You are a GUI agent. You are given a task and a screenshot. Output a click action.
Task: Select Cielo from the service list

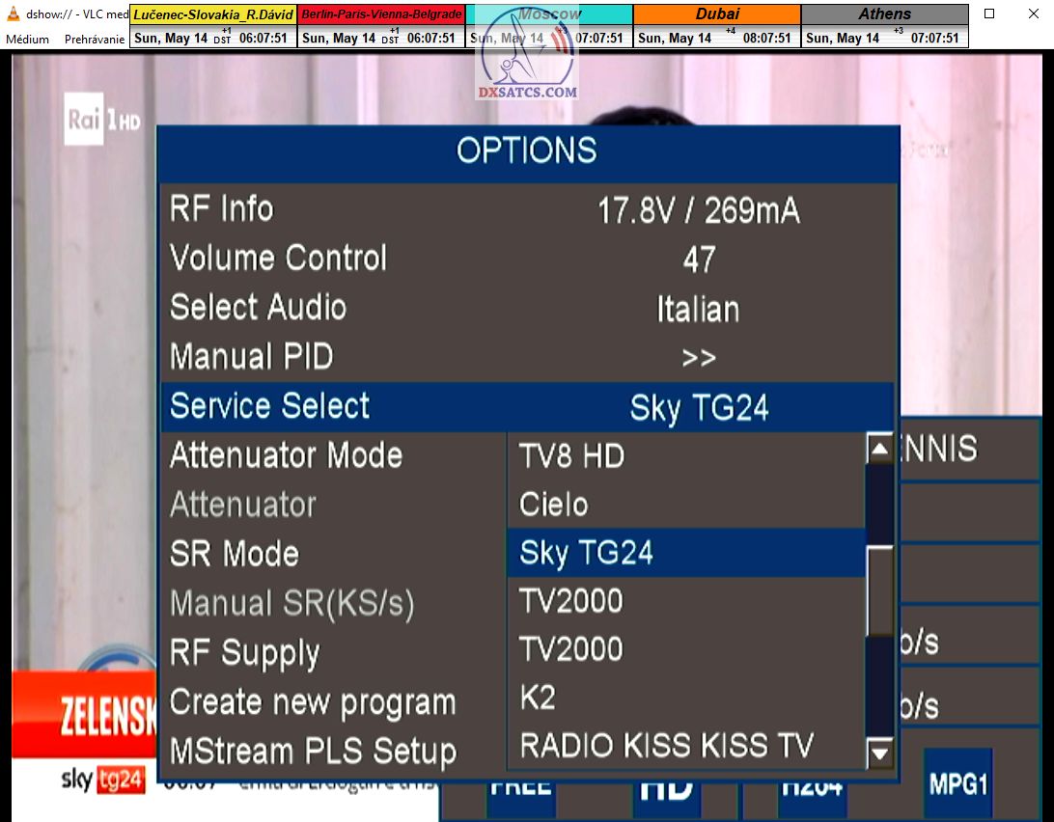(x=553, y=505)
